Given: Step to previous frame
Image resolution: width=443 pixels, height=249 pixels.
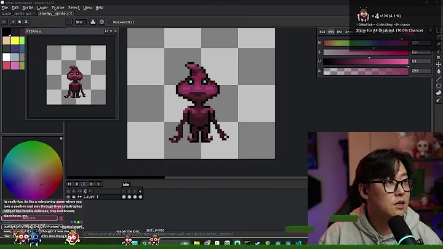Looking at the screenshot, I should tap(76, 184).
